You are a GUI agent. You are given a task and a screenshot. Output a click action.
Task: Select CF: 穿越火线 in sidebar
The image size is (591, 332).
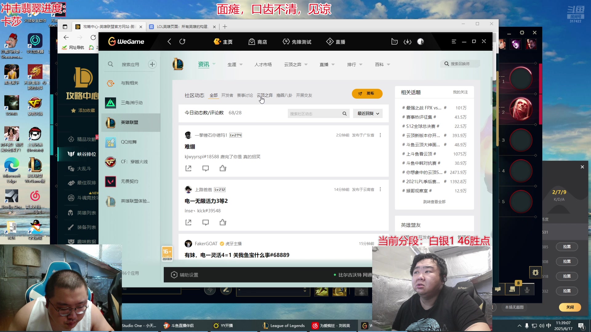(x=131, y=162)
